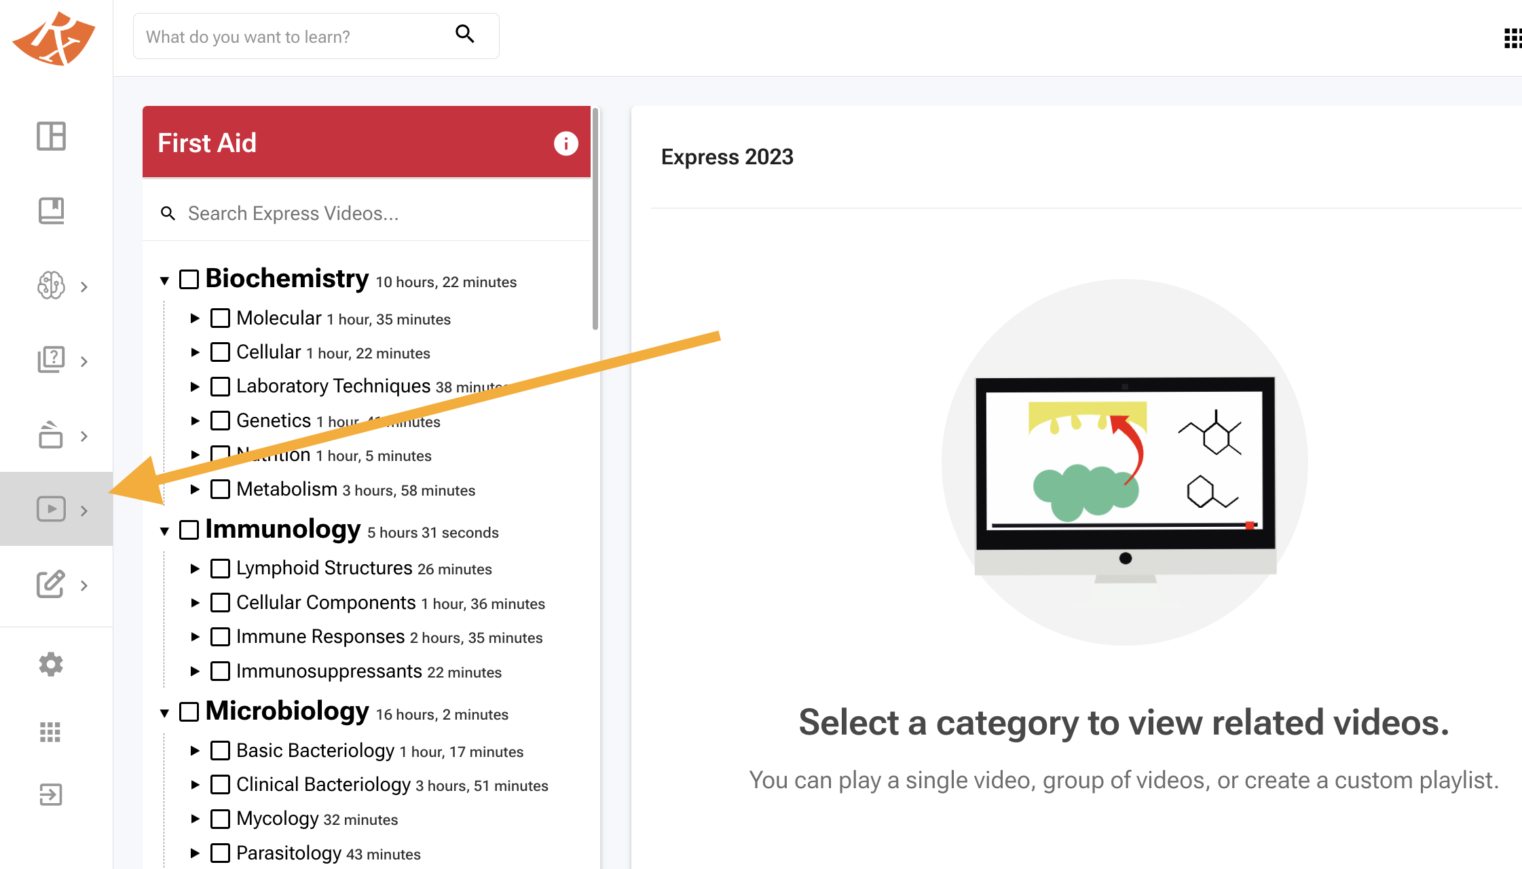Check the Genetics checkbox
The image size is (1522, 869).
(x=221, y=420)
